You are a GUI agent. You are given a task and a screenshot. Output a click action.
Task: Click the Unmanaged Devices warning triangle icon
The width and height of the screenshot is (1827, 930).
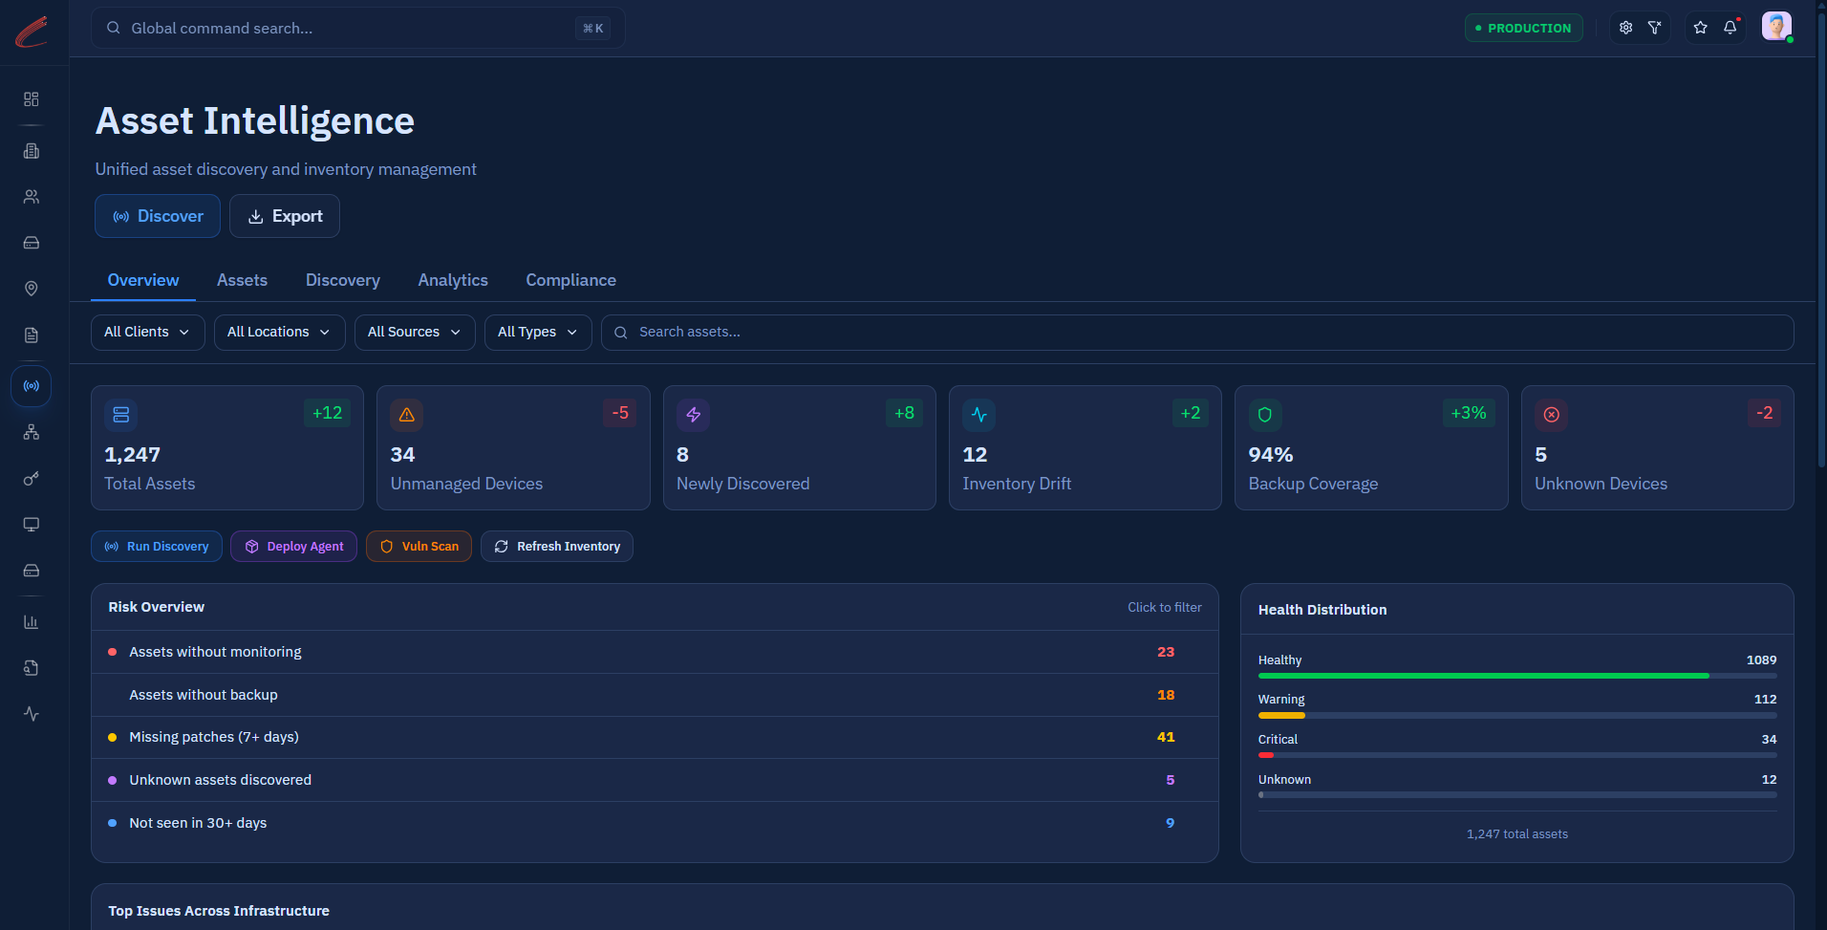tap(407, 415)
